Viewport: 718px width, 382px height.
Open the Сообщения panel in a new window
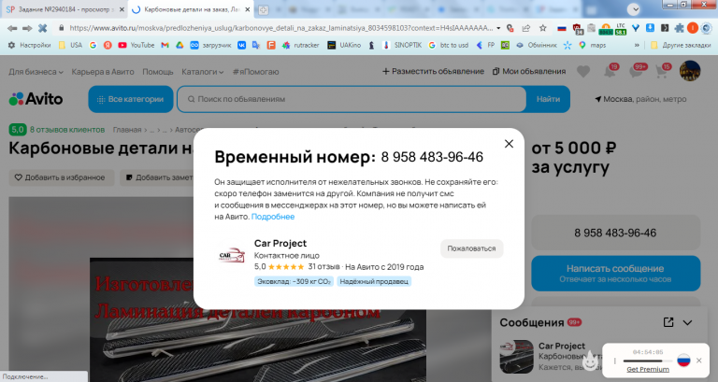tap(668, 322)
